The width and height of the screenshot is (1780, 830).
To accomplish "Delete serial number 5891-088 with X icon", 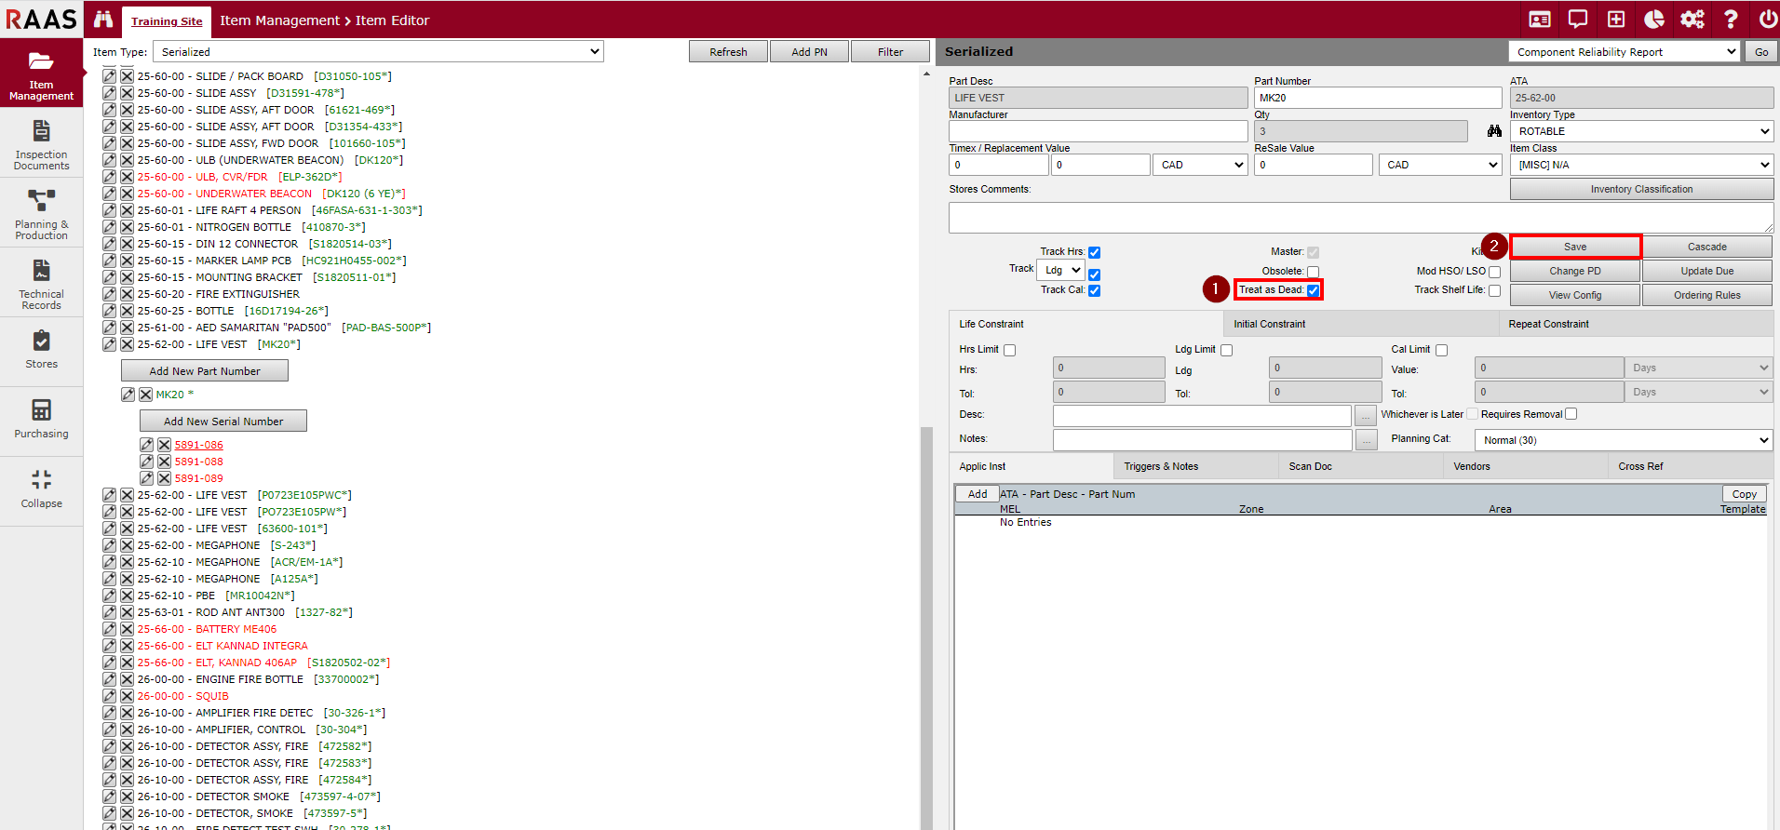I will tap(164, 462).
